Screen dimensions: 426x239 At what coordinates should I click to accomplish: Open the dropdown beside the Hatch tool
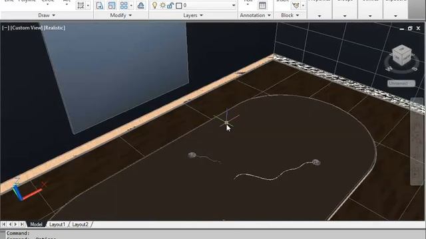click(x=88, y=5)
